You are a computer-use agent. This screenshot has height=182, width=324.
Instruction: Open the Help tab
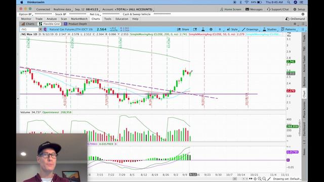coord(135,19)
